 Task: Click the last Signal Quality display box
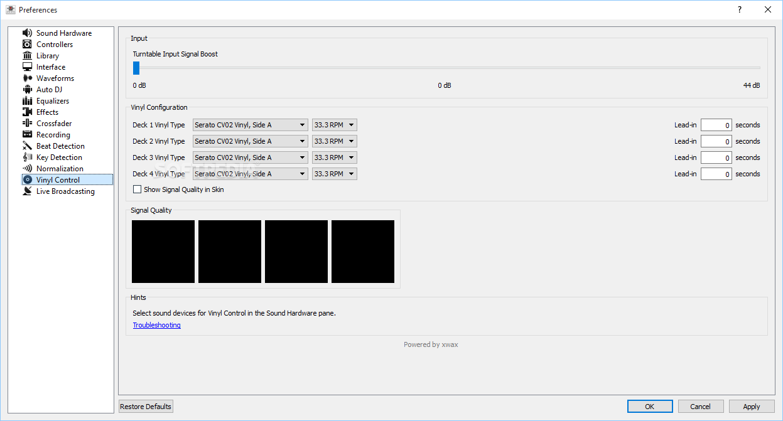[363, 252]
